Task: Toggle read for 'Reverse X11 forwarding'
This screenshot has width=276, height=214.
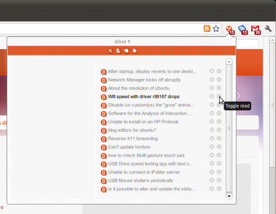Action: [x=219, y=138]
